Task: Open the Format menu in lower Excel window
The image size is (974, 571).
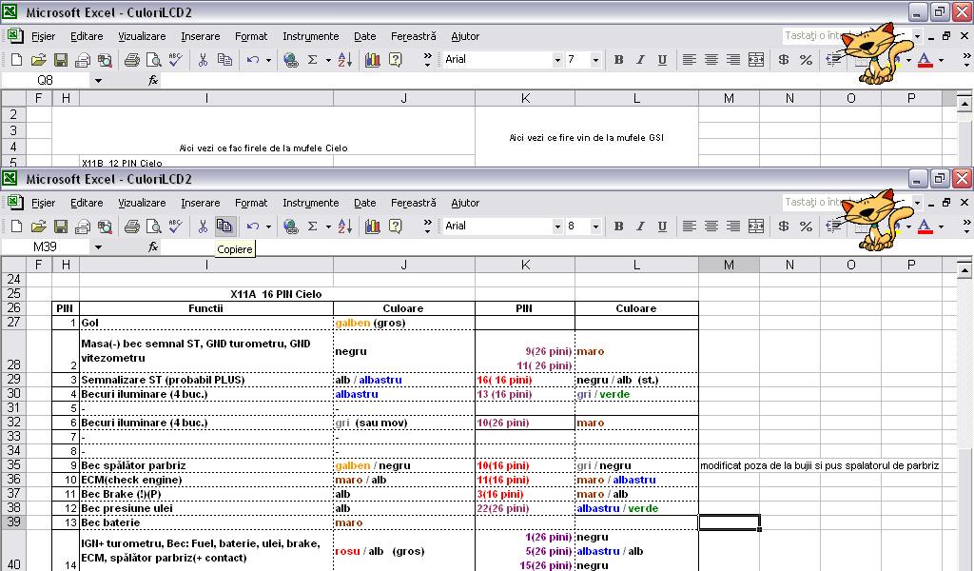Action: (251, 203)
